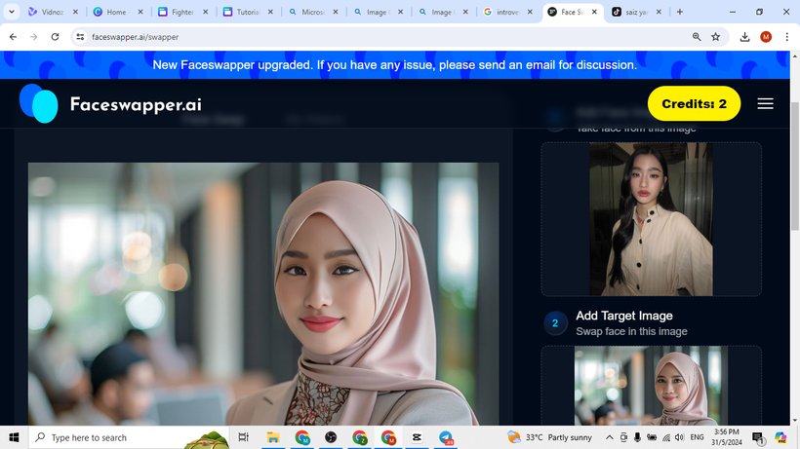The height and width of the screenshot is (449, 800).
Task: Open File Explorer from the taskbar
Action: [x=273, y=437]
